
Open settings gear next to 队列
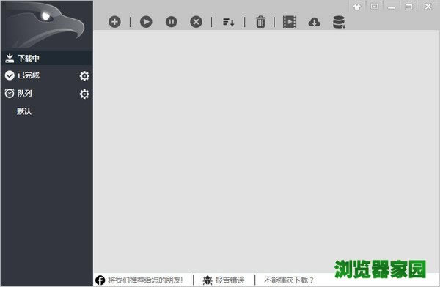(x=84, y=94)
